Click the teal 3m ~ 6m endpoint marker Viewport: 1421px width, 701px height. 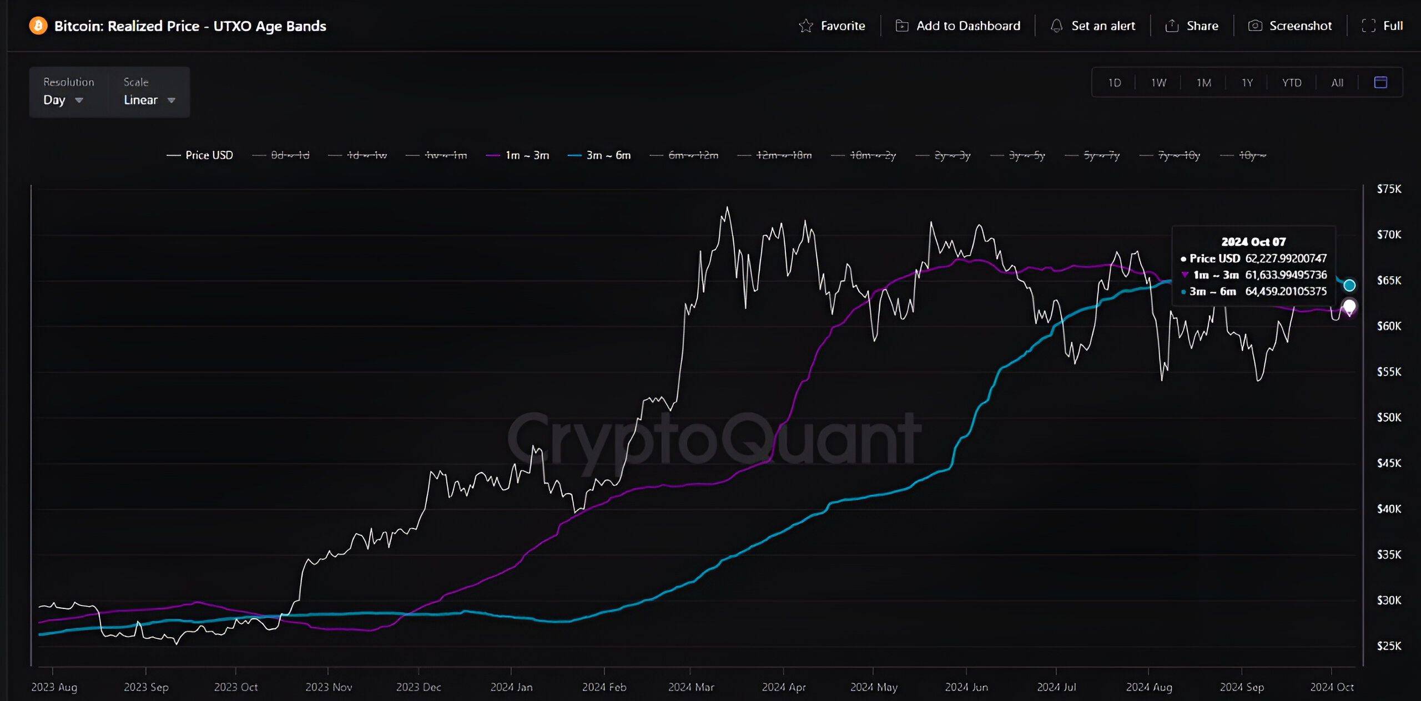point(1349,285)
